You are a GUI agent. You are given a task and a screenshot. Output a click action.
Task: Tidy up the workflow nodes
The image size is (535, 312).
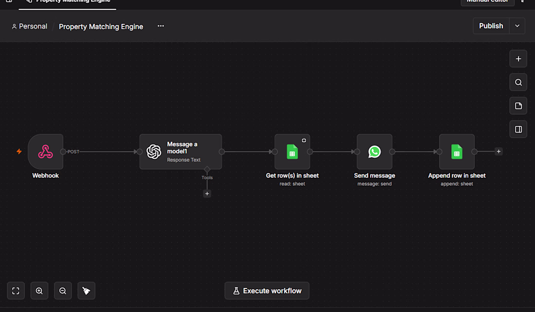tap(86, 291)
